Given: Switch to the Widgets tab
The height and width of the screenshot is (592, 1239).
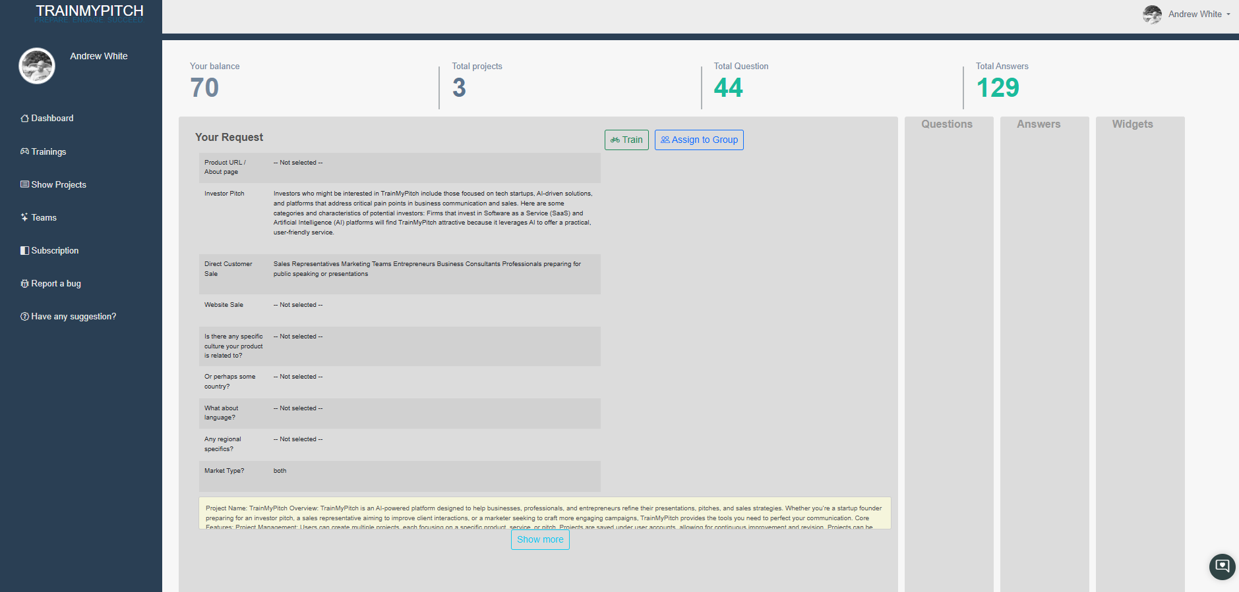Looking at the screenshot, I should 1132,124.
